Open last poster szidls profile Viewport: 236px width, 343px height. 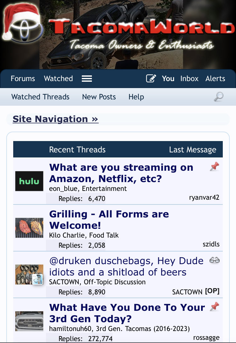211,244
